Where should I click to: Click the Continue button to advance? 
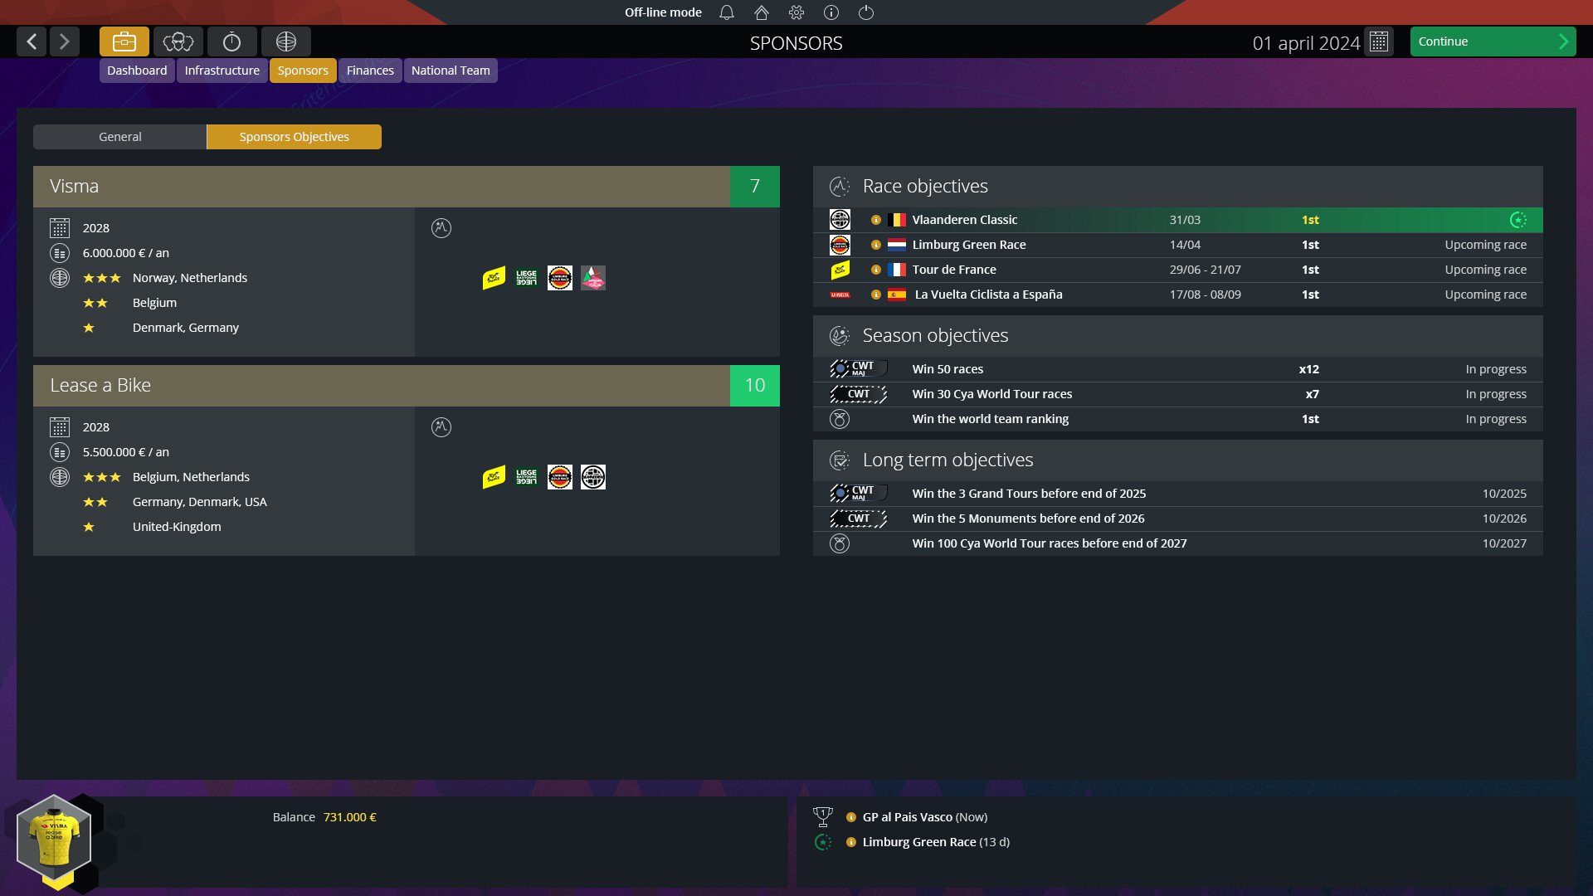point(1490,41)
